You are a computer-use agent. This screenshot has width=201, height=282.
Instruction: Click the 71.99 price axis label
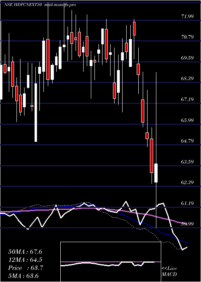coord(188,17)
